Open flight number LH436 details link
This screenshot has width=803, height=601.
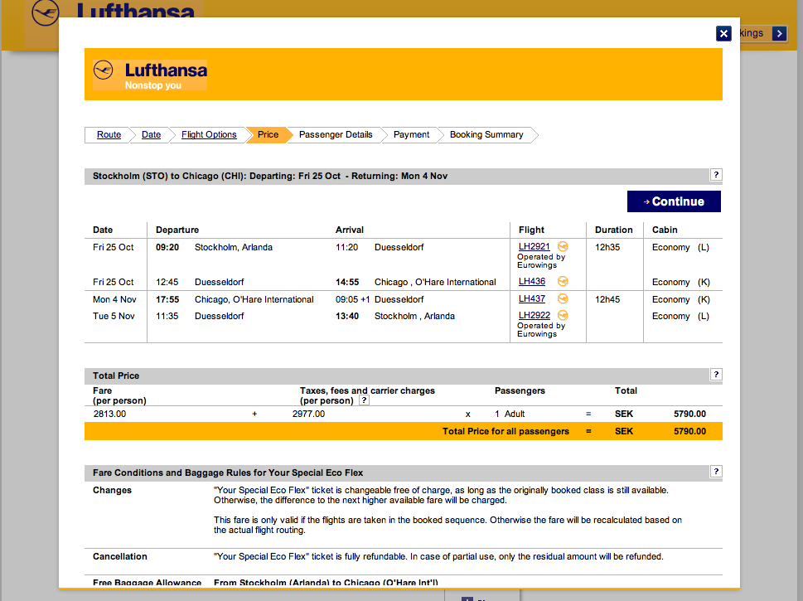click(x=532, y=282)
